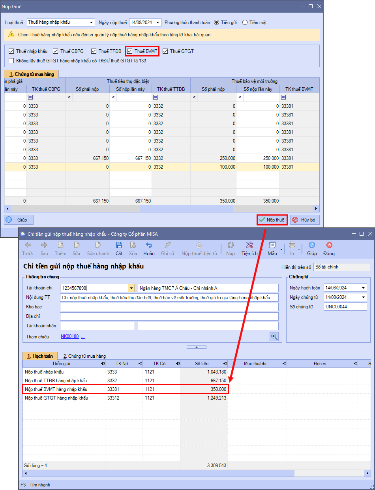The width and height of the screenshot is (375, 490).
Task: Expand the Ngày nộp thuế date picker
Action: [158, 23]
